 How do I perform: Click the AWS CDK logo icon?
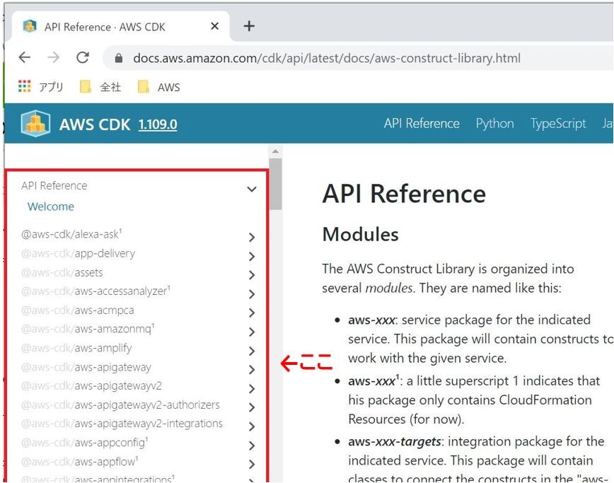(35, 124)
